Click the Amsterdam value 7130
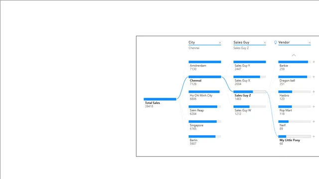This screenshot has width=319, height=179. 193,69
